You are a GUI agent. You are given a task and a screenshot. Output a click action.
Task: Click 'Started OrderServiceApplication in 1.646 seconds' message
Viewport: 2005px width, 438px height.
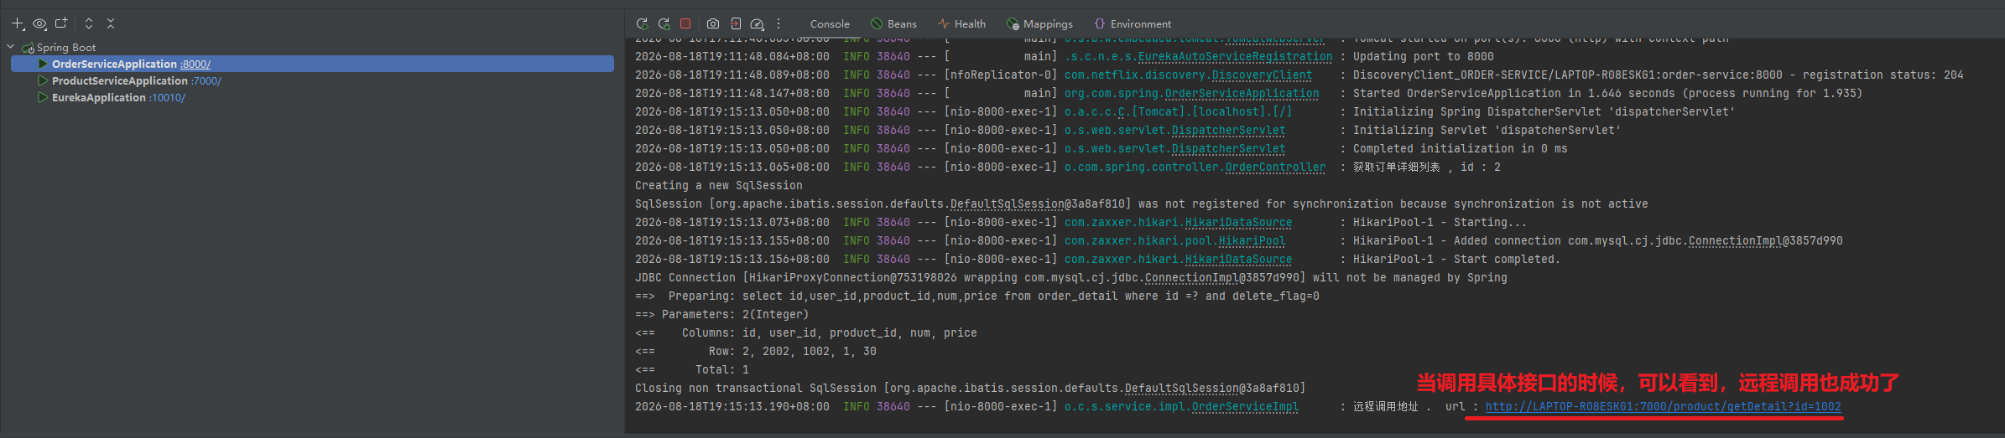[x=1607, y=94]
